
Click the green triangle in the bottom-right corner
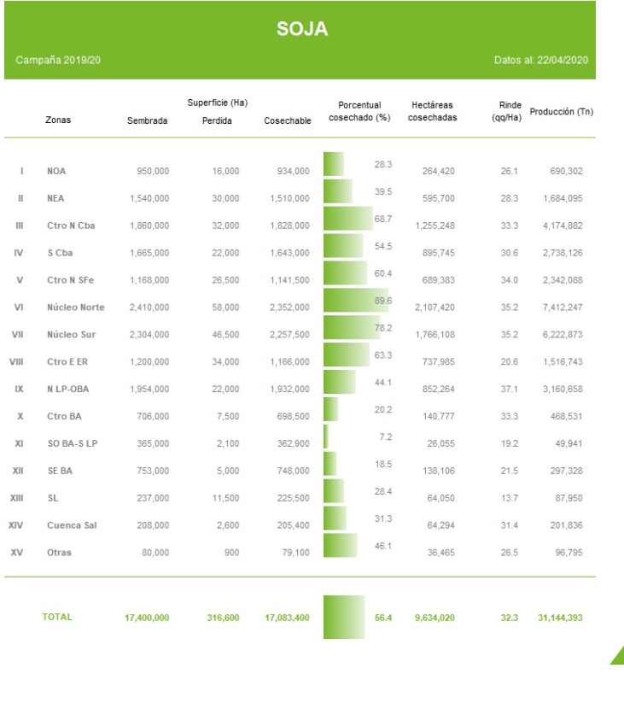tap(618, 657)
